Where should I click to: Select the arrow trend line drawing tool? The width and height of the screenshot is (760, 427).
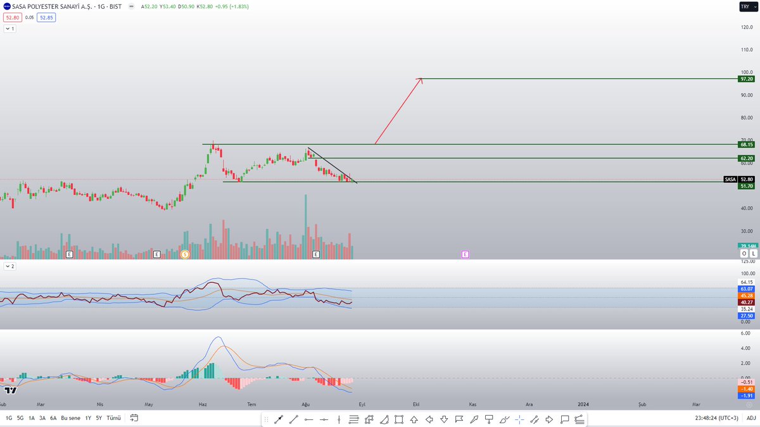(x=279, y=419)
